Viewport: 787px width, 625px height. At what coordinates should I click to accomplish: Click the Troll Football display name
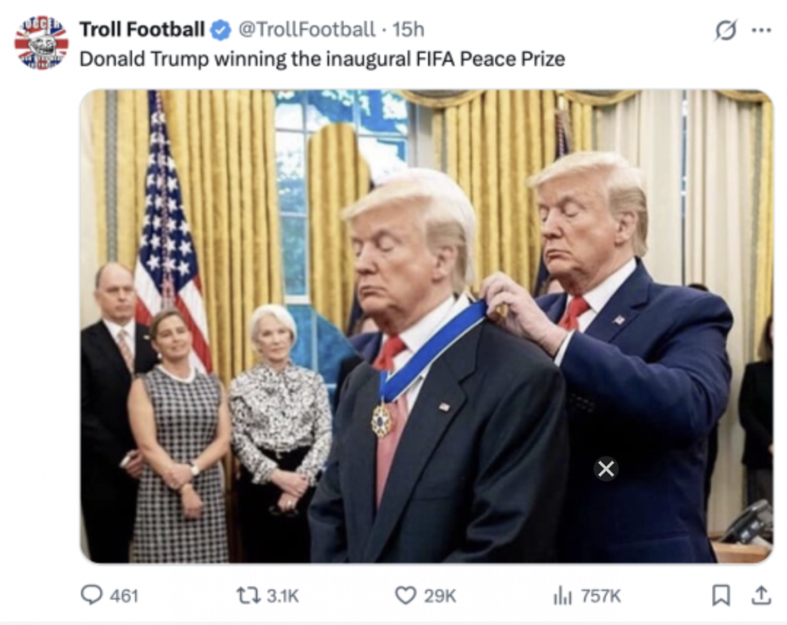tap(142, 29)
